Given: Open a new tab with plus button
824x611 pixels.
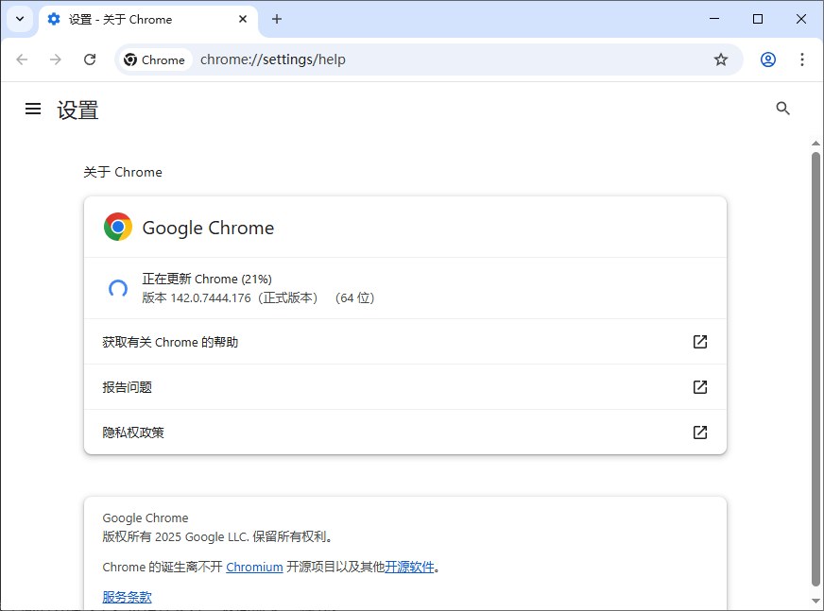Looking at the screenshot, I should [277, 19].
